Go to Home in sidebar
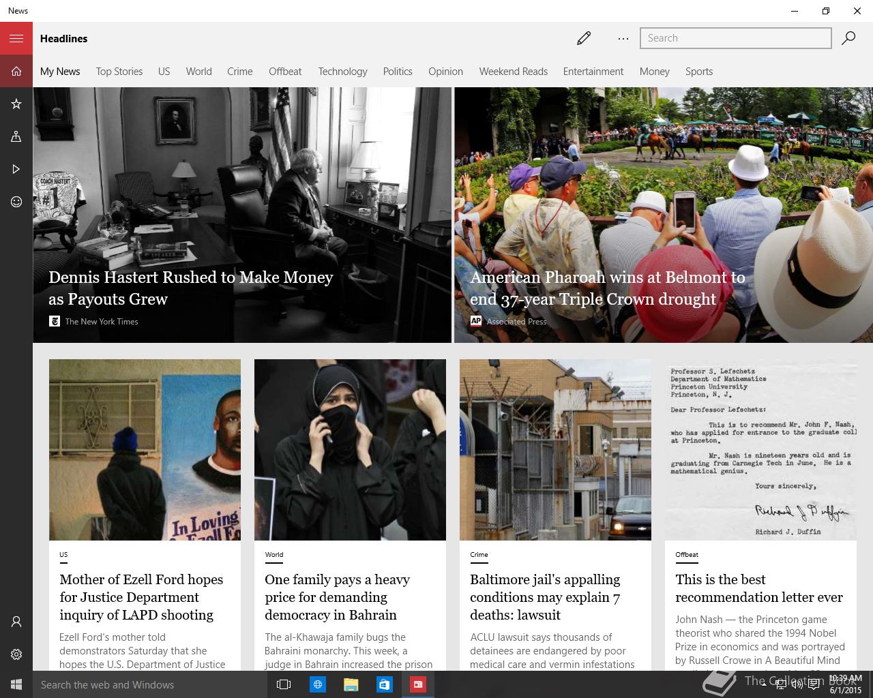Screen dimensions: 873x698 (16, 71)
